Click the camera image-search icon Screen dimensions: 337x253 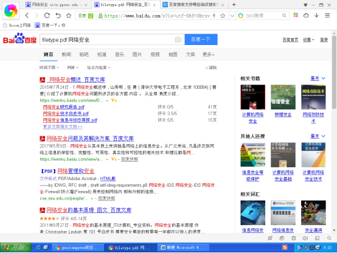tap(178, 40)
